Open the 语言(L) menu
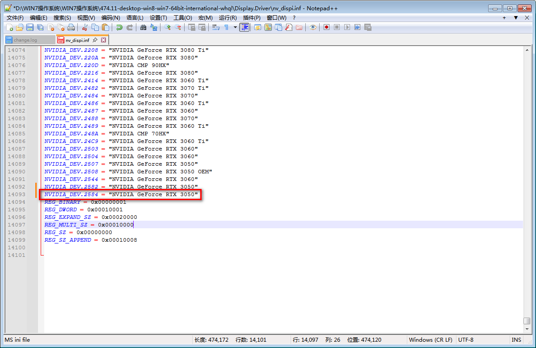This screenshot has height=348, width=536. click(135, 18)
